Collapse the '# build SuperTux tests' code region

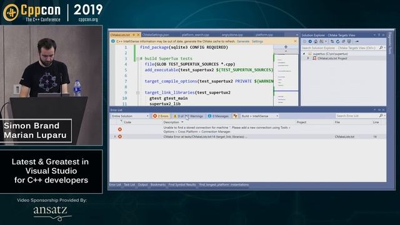click(x=137, y=59)
